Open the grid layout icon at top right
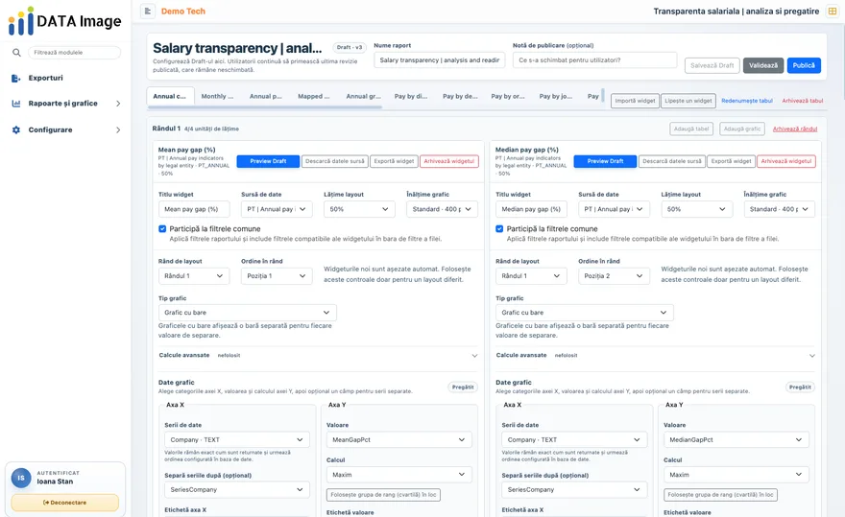845x517 pixels. [833, 11]
